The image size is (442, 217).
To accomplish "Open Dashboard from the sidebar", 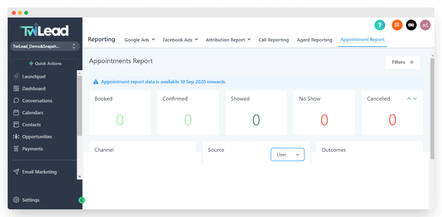I will pyautogui.click(x=34, y=89).
